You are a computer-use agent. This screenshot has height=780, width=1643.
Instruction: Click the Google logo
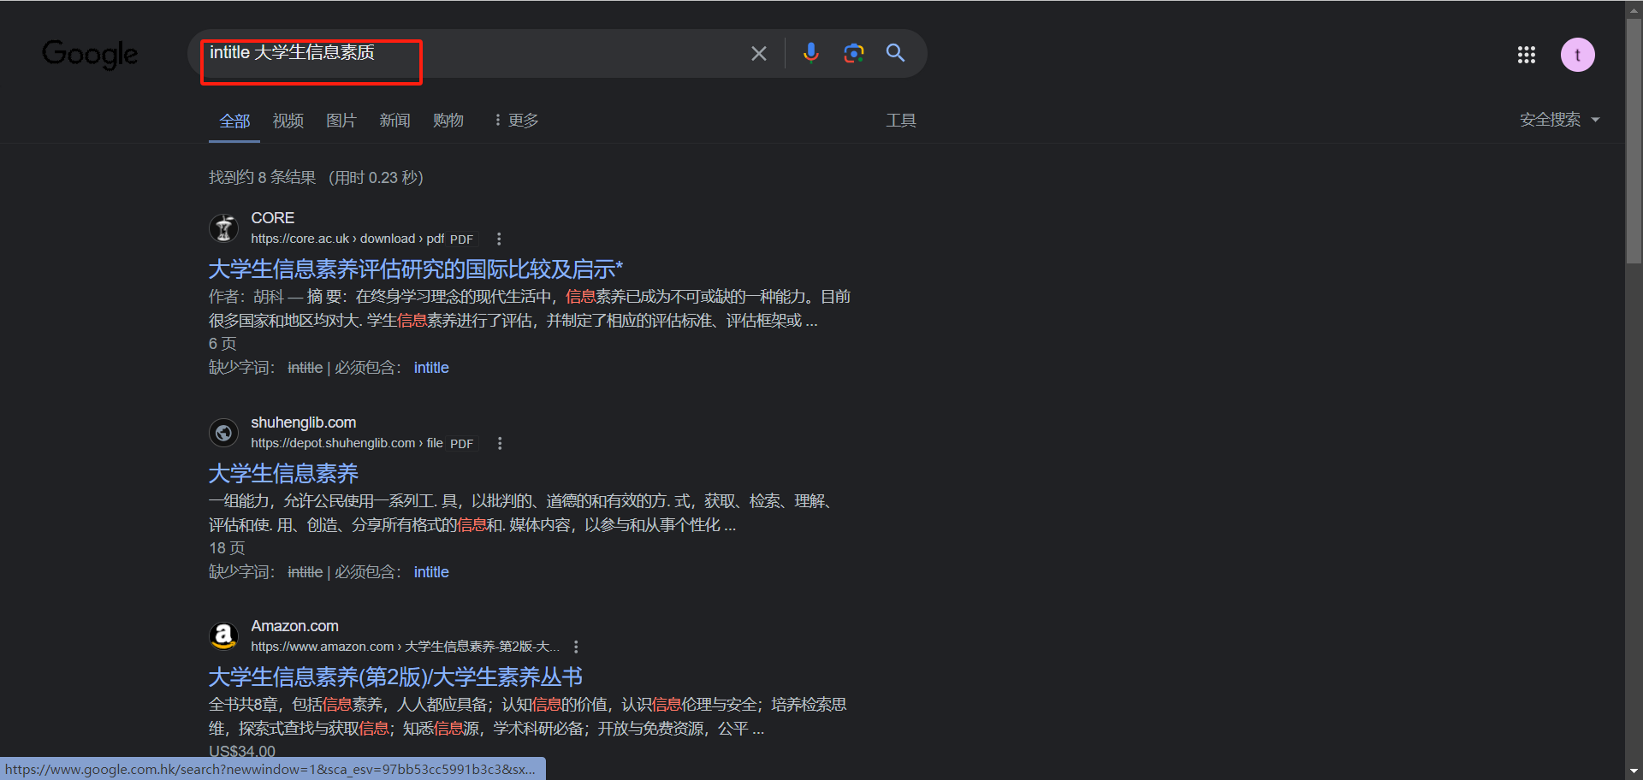pyautogui.click(x=90, y=54)
